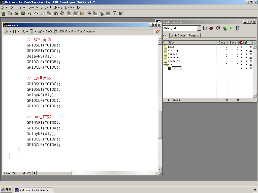This screenshot has height=193, width=258.
Task: Click the Line 55 position indicator
Action: (9, 173)
